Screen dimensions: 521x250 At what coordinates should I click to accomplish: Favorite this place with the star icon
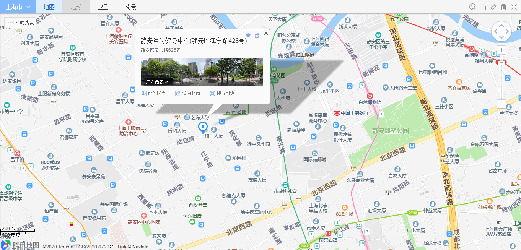click(248, 35)
